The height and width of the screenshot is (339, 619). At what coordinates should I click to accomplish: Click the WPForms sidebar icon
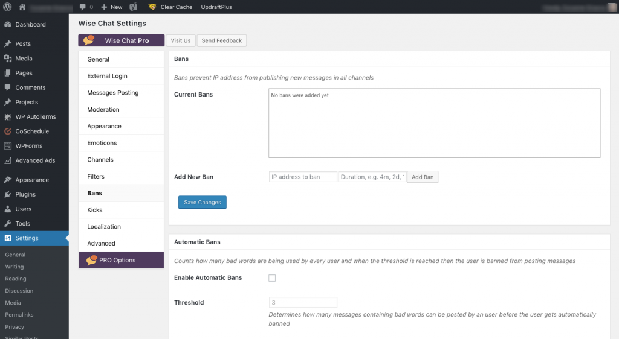coord(7,146)
